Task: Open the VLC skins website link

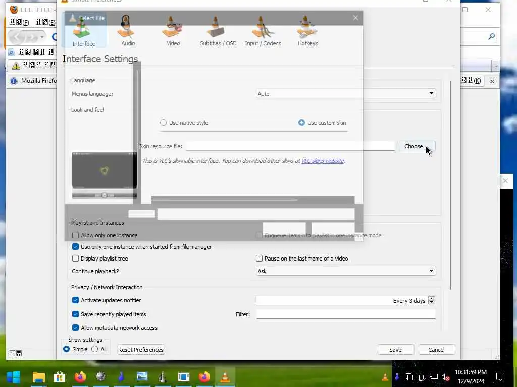Action: pos(323,161)
